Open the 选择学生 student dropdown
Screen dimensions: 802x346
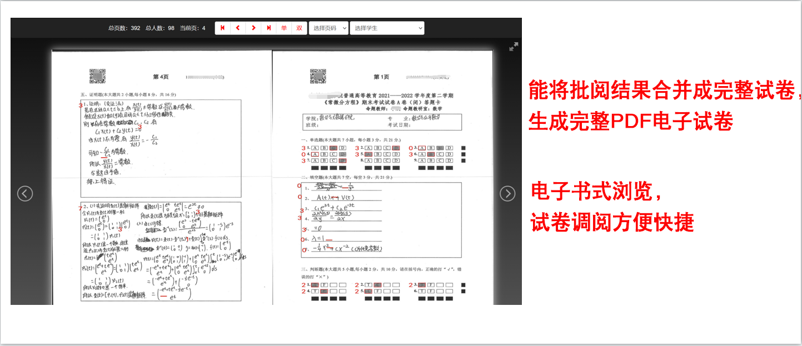click(387, 28)
